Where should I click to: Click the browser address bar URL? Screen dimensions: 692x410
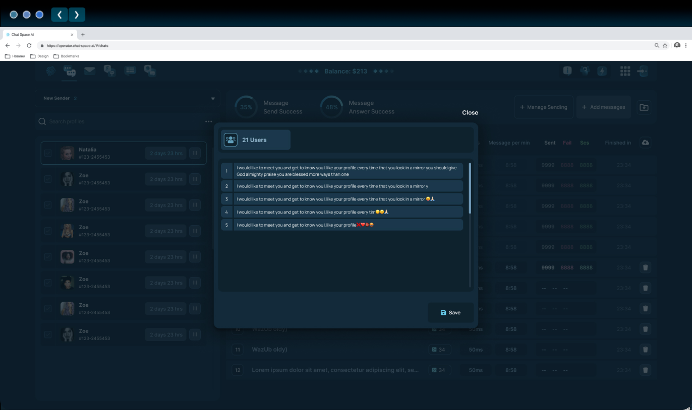click(x=77, y=45)
